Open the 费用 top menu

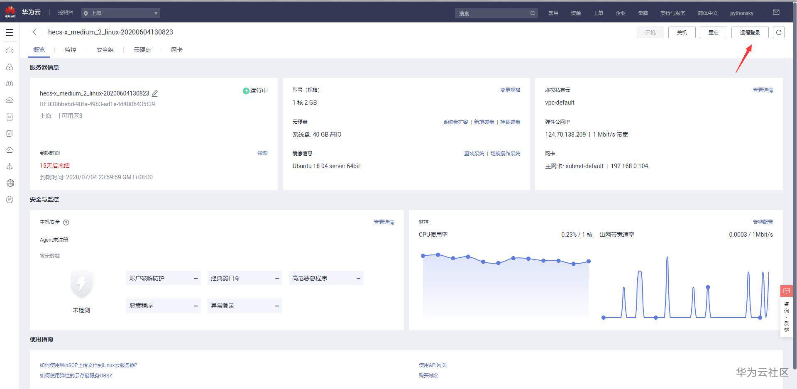(x=553, y=13)
